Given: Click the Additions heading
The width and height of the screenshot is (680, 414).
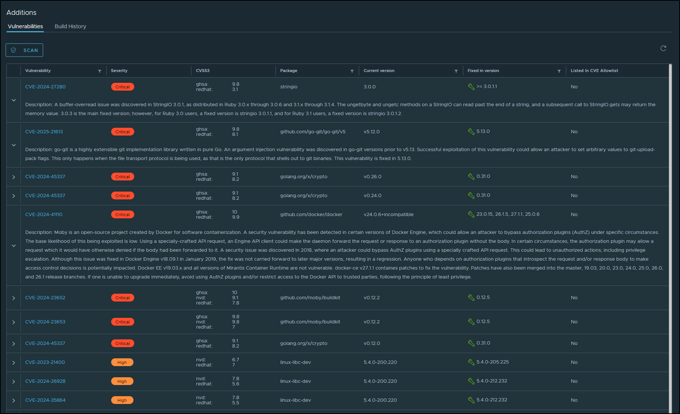Looking at the screenshot, I should pyautogui.click(x=22, y=13).
